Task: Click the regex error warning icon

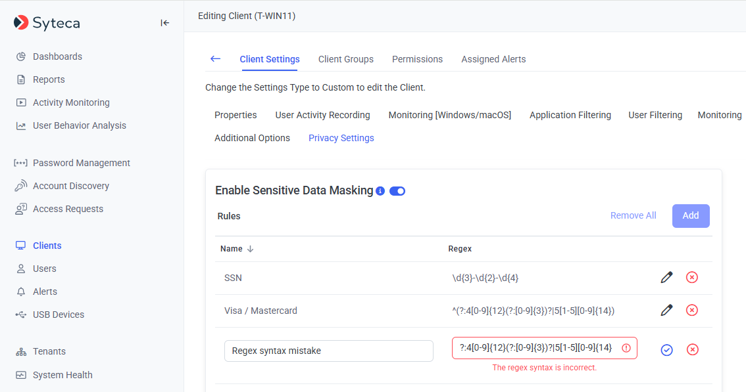Action: [x=626, y=348]
